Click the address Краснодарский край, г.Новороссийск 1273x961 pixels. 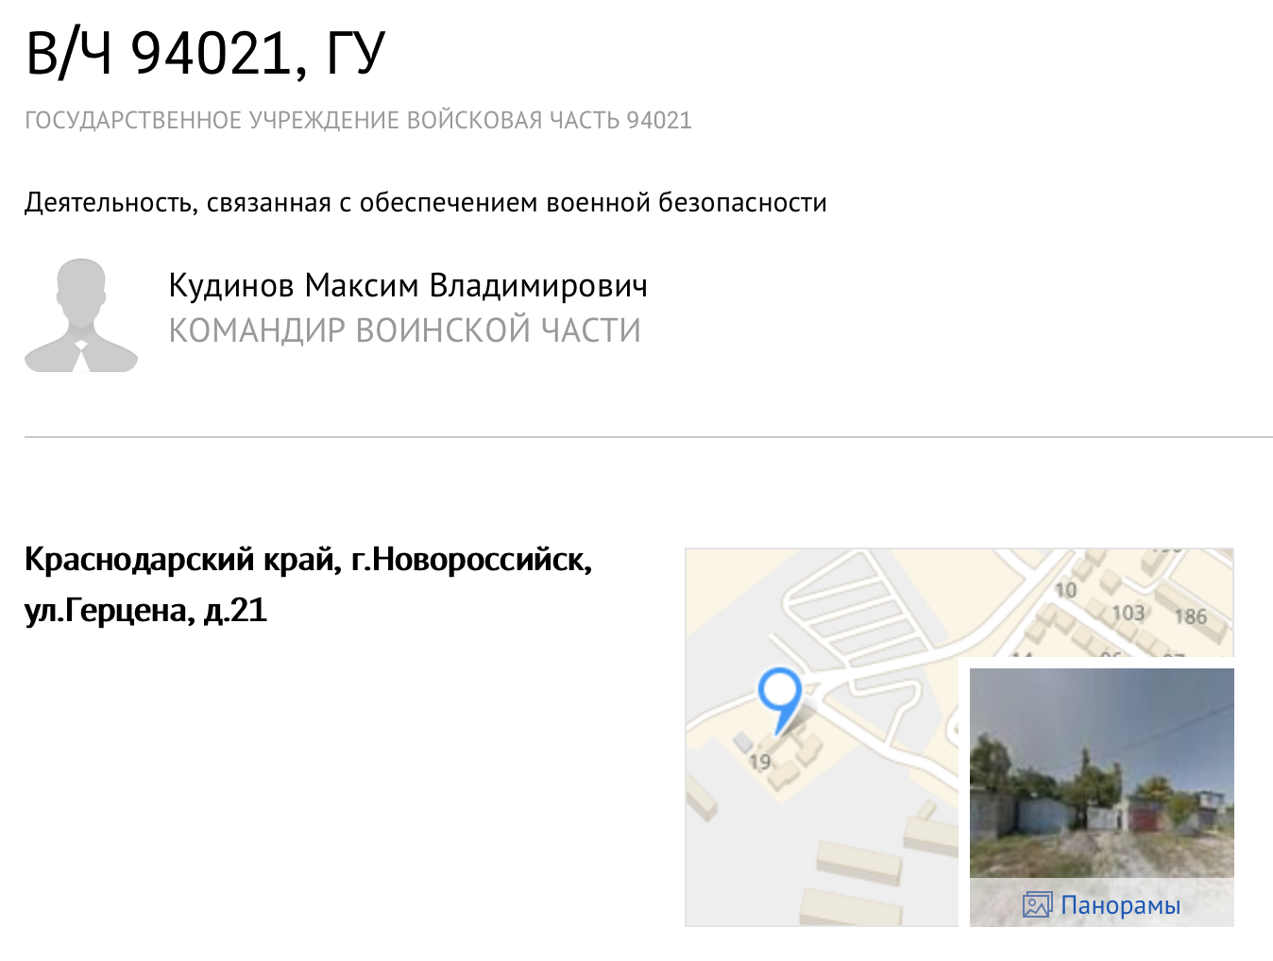click(x=308, y=560)
